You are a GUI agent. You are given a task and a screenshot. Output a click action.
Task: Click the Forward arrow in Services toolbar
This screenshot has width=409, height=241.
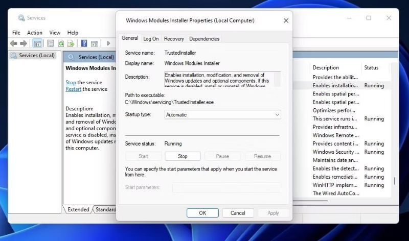pos(23,43)
